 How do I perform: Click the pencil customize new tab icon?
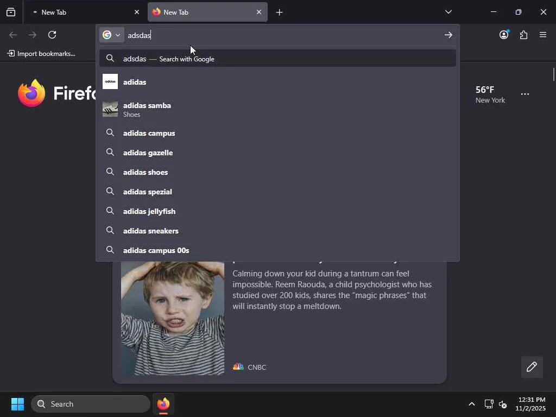532,367
